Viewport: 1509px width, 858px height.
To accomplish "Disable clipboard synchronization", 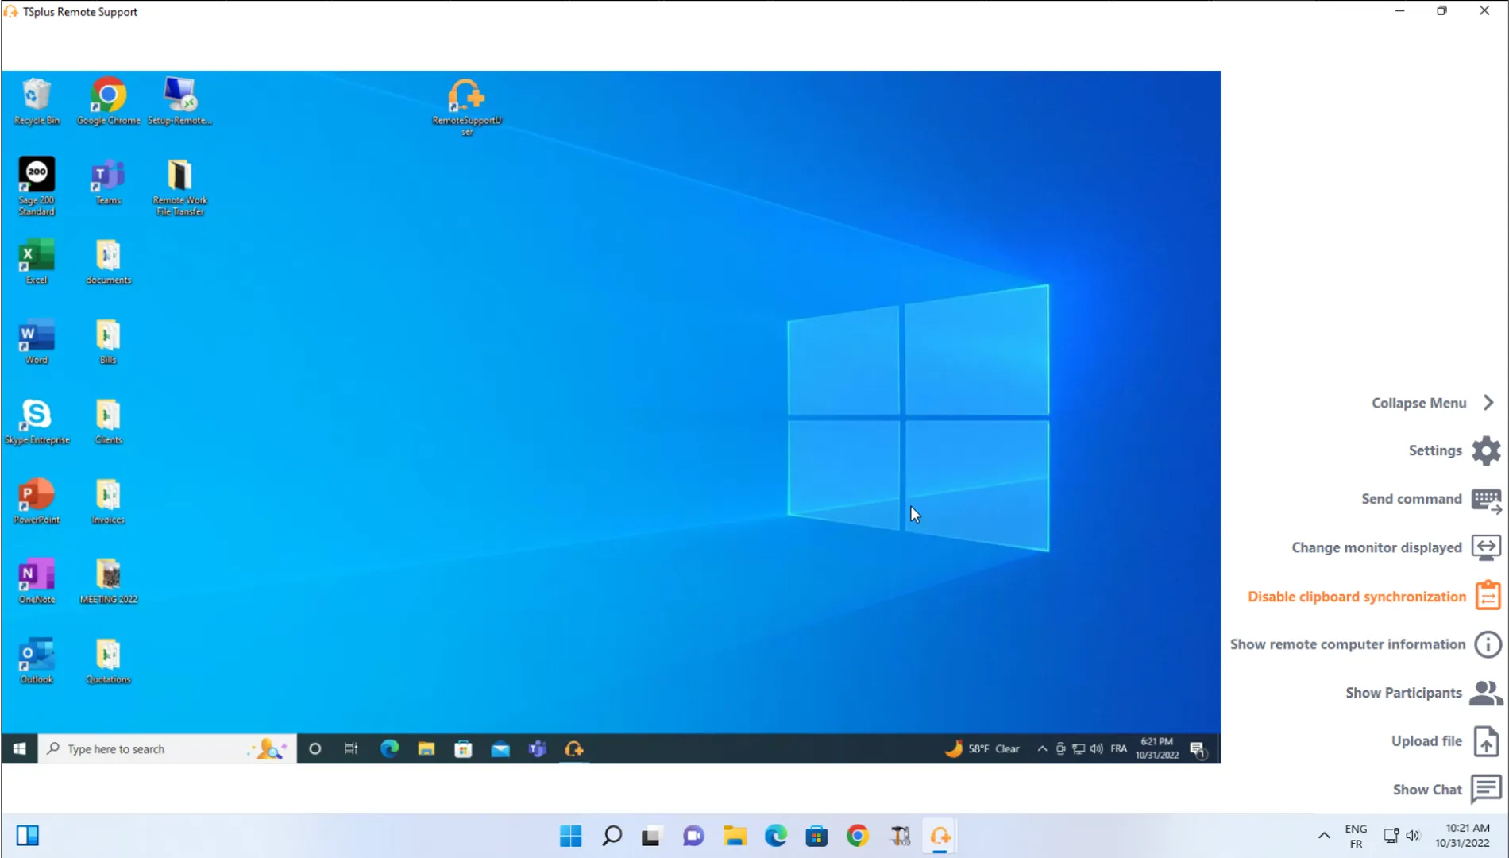I will tap(1487, 596).
